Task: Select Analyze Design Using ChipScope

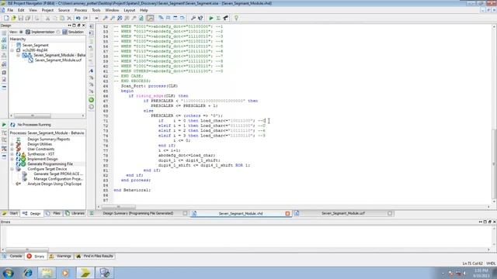Action: pos(54,184)
